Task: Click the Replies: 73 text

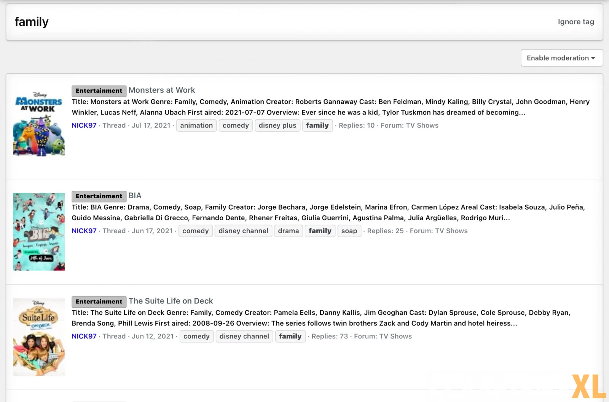Action: tap(330, 336)
